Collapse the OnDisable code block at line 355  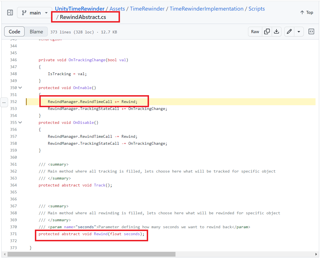point(20,122)
